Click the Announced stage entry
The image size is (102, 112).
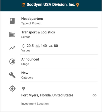(30, 59)
